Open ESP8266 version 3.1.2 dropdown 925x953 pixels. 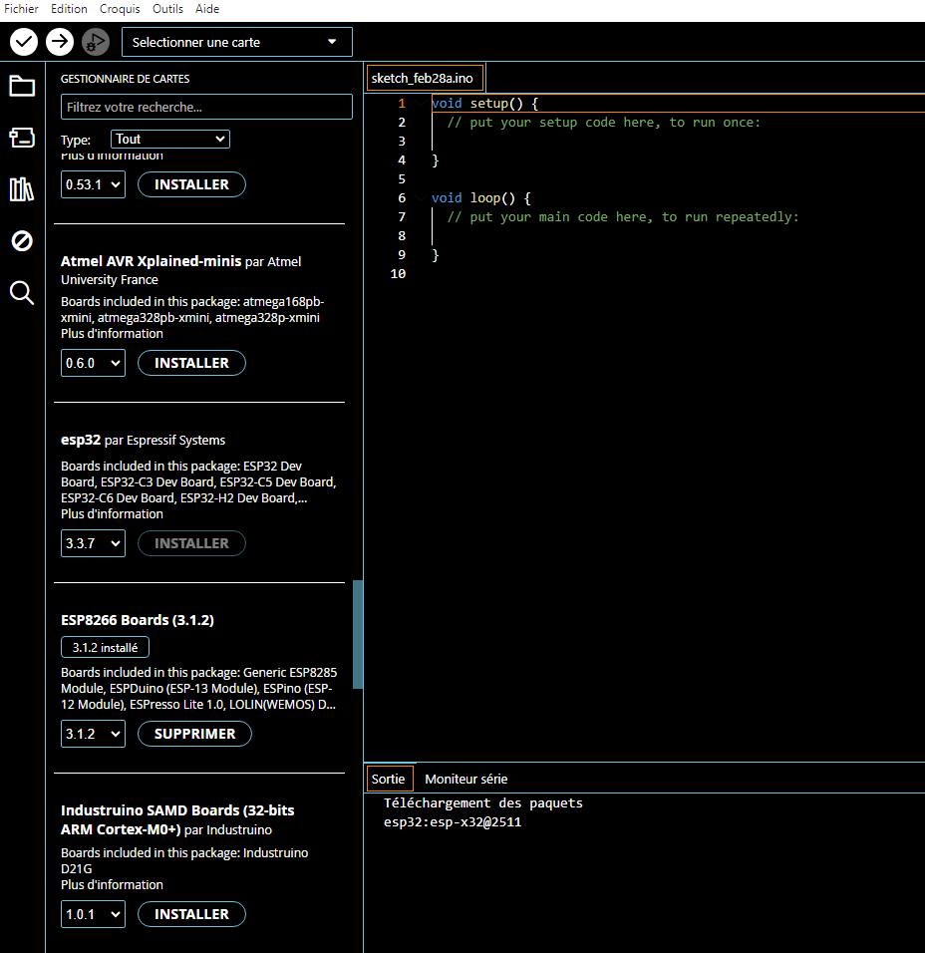point(93,734)
